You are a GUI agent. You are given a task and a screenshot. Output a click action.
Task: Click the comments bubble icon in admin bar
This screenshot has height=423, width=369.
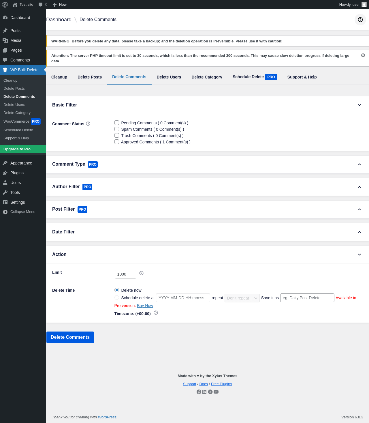pyautogui.click(x=41, y=5)
